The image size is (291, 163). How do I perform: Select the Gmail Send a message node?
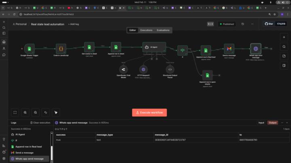229,49
